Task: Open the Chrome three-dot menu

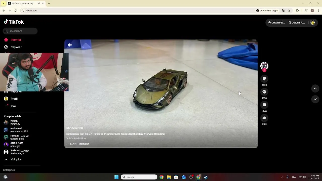Action: tap(318, 11)
